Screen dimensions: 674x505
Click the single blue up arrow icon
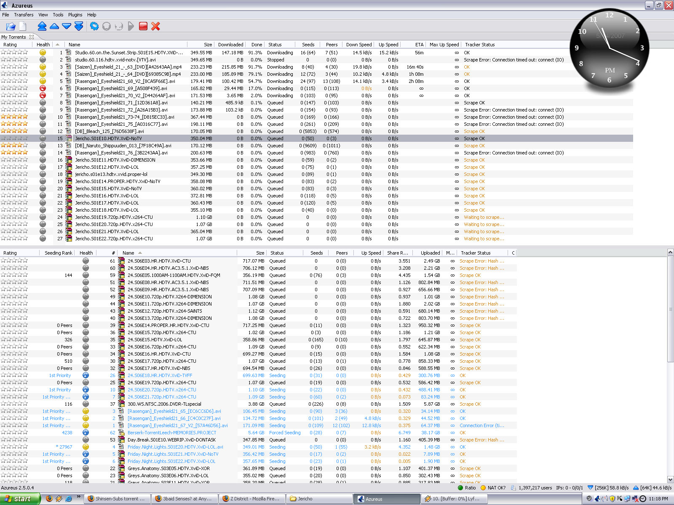(54, 27)
